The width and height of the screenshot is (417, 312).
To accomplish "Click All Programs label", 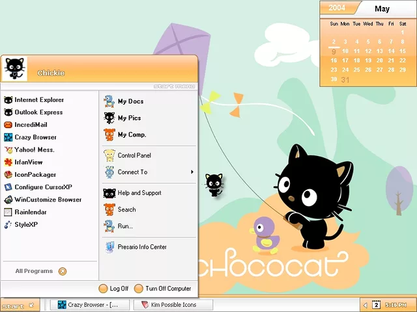I will [x=34, y=271].
